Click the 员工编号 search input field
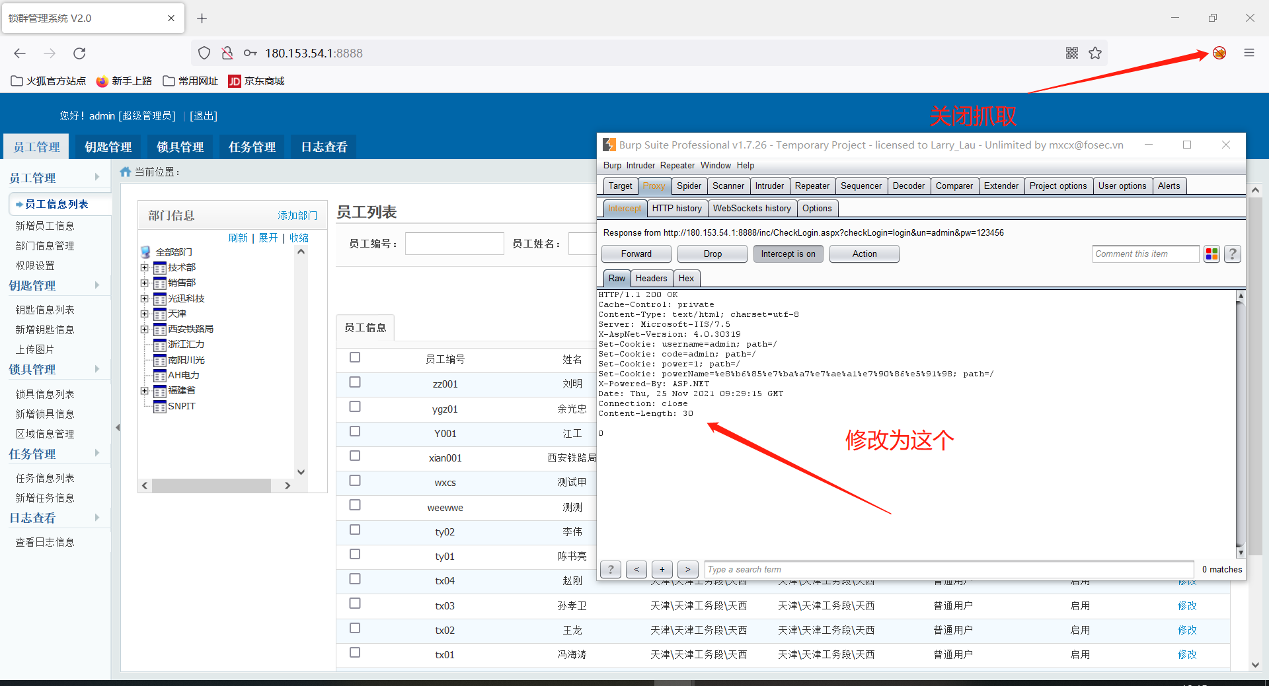Viewport: 1269px width, 686px height. [455, 244]
